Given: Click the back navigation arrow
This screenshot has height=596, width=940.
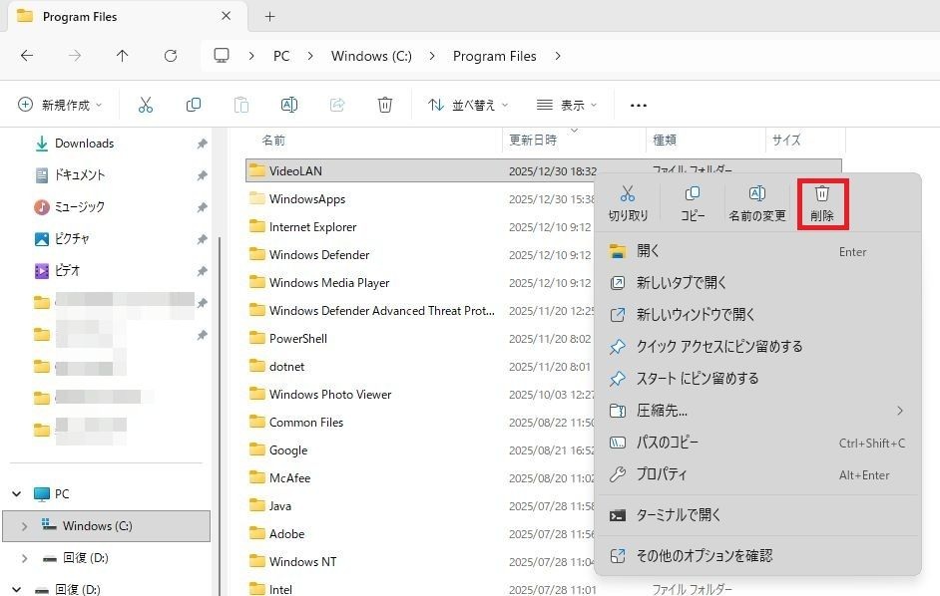Looking at the screenshot, I should tap(27, 56).
